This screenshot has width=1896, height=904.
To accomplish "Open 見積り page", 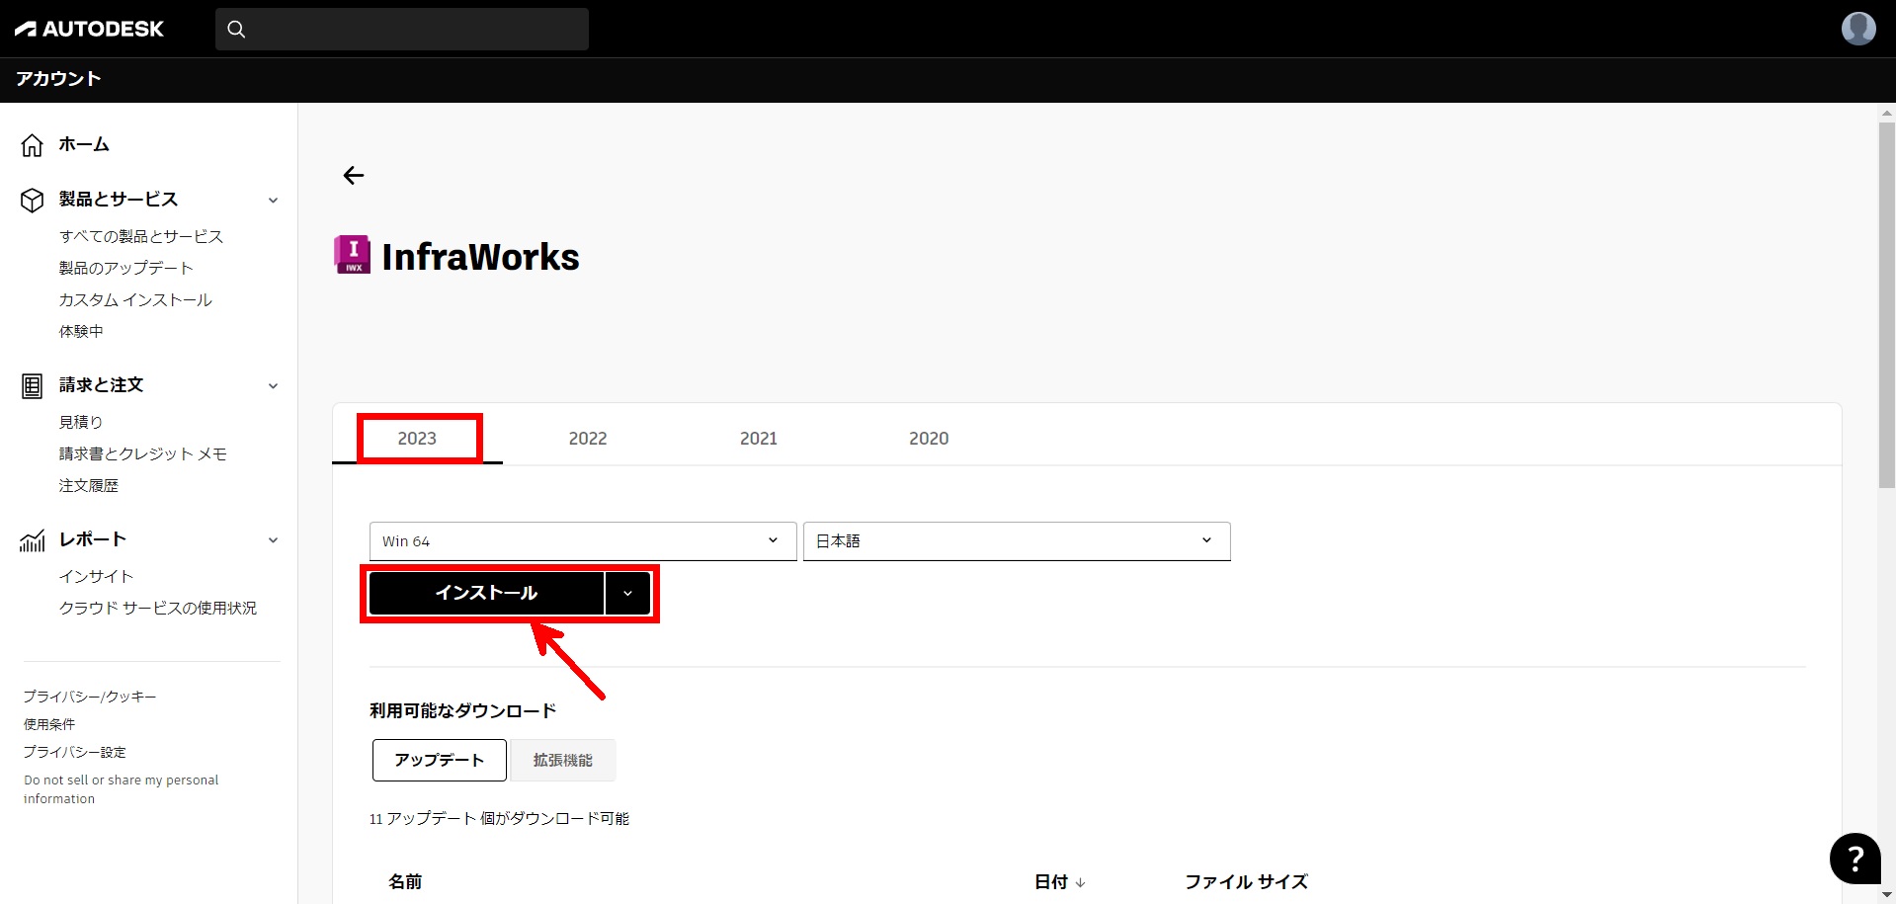I will [x=81, y=422].
